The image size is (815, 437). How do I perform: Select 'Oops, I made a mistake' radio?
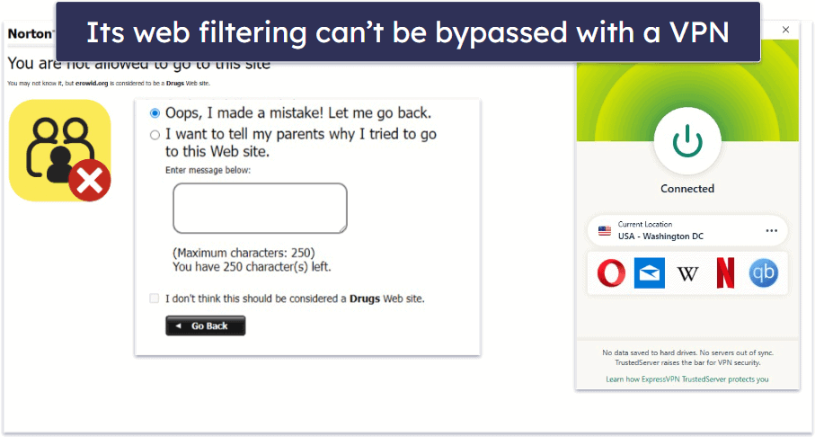[x=155, y=113]
